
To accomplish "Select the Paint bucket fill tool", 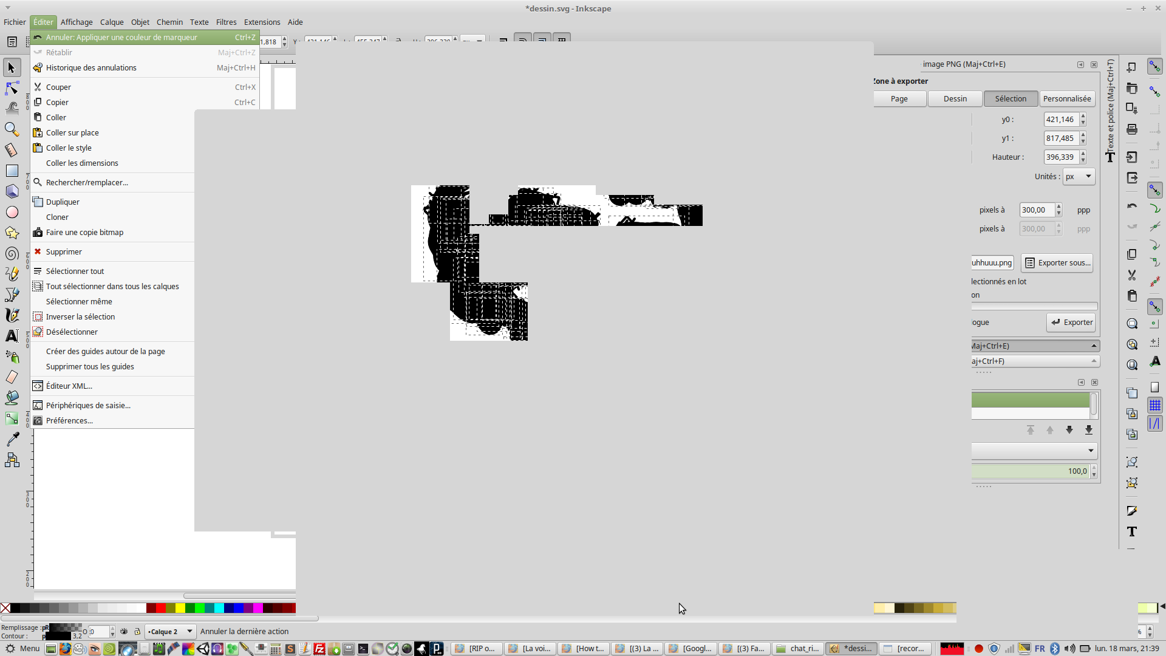I will (x=12, y=398).
